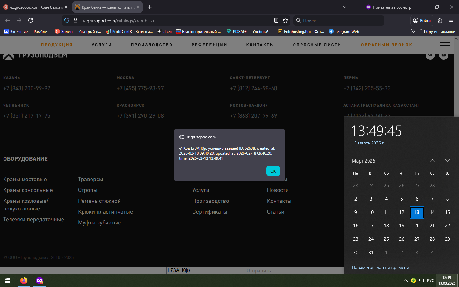Open the extensions puzzle icon
Screen dimensions: 459x287
[440, 20]
